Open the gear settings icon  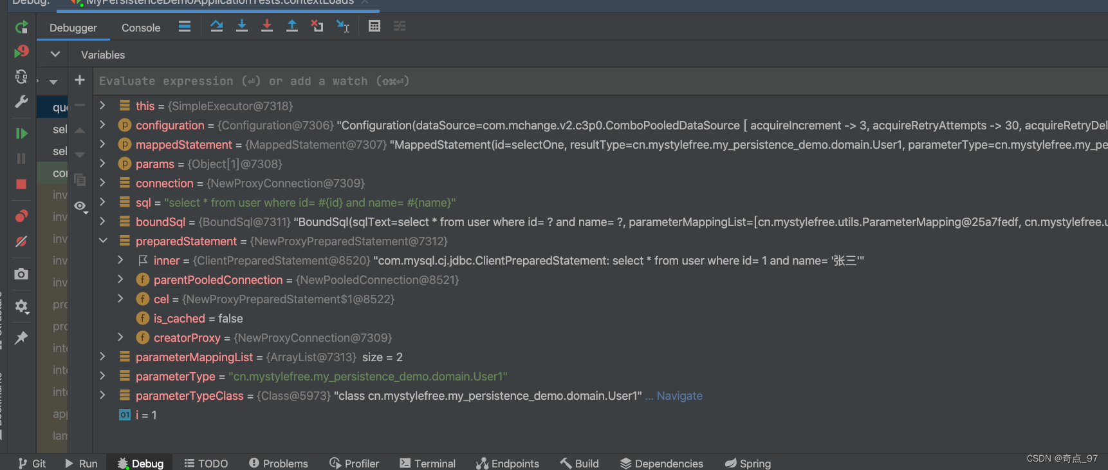[x=21, y=306]
